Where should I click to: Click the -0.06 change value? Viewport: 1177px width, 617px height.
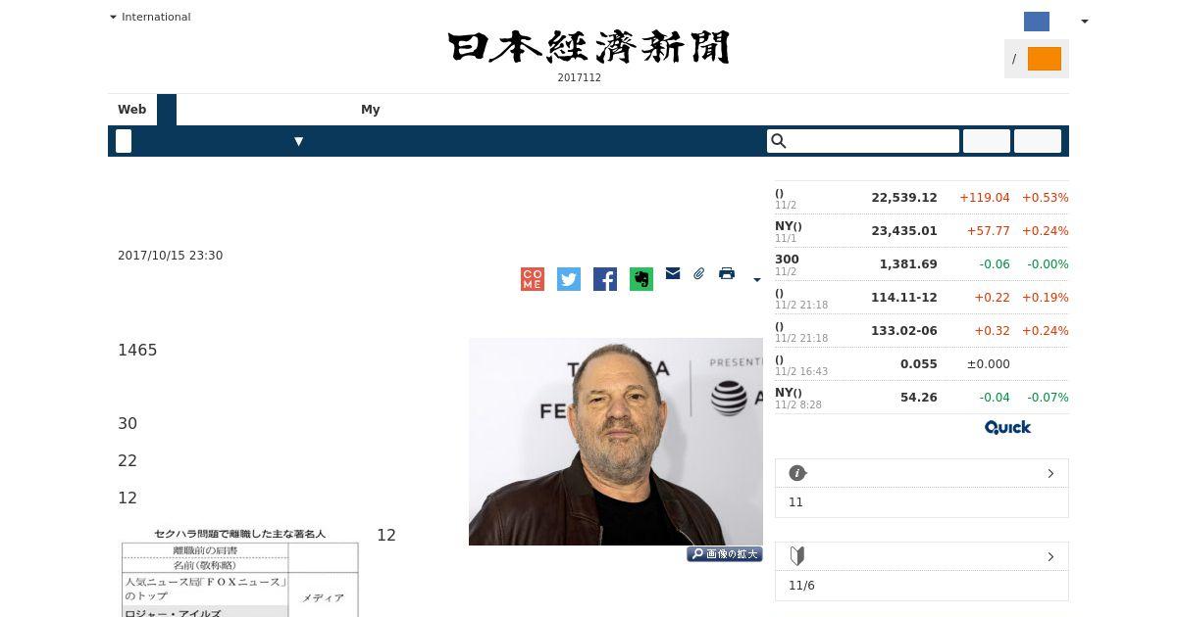point(995,264)
